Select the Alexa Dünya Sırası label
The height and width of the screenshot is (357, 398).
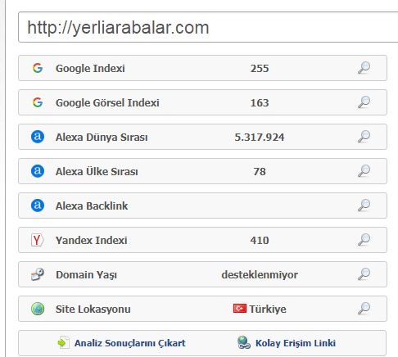coord(102,138)
